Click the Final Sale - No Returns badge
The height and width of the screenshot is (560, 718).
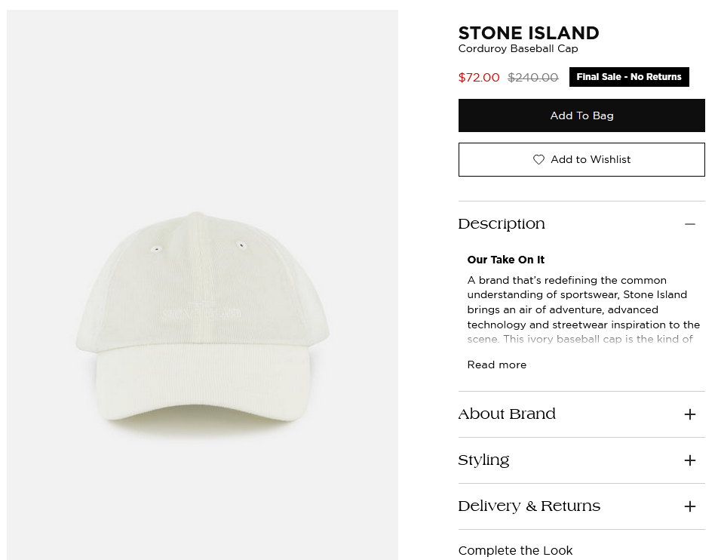pyautogui.click(x=629, y=77)
